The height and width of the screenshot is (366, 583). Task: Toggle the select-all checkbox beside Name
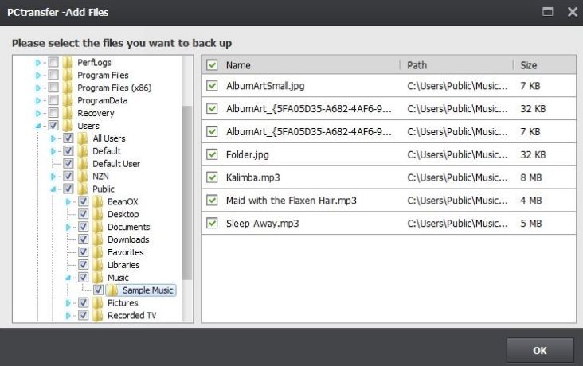pyautogui.click(x=212, y=65)
